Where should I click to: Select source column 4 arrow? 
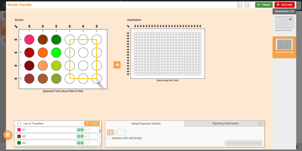pyautogui.click(x=70, y=27)
